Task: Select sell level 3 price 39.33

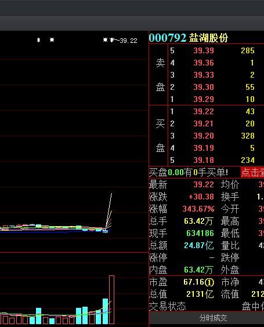Action: coord(204,75)
